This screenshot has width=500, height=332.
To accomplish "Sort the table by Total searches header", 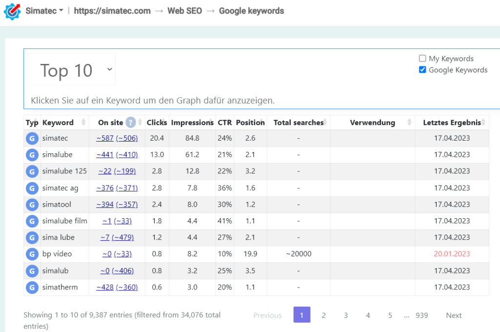I will point(298,123).
